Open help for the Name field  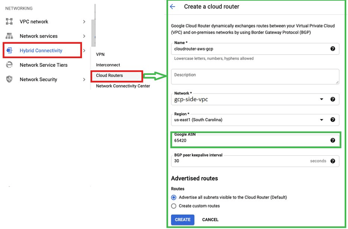(333, 49)
